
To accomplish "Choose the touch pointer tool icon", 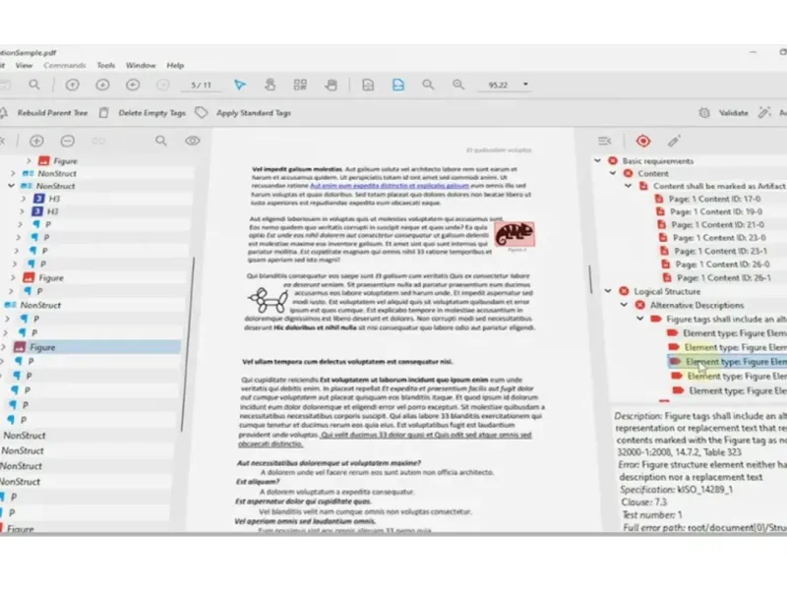I will [270, 85].
